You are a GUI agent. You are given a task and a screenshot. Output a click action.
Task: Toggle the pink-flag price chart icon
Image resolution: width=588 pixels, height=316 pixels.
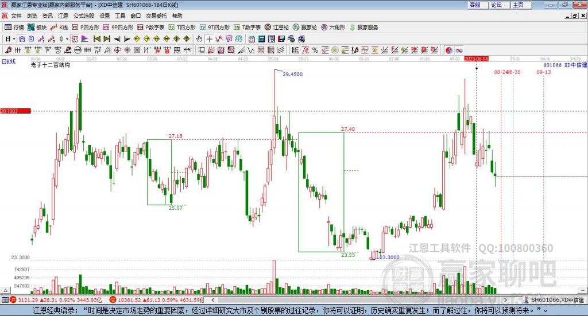tap(85, 39)
